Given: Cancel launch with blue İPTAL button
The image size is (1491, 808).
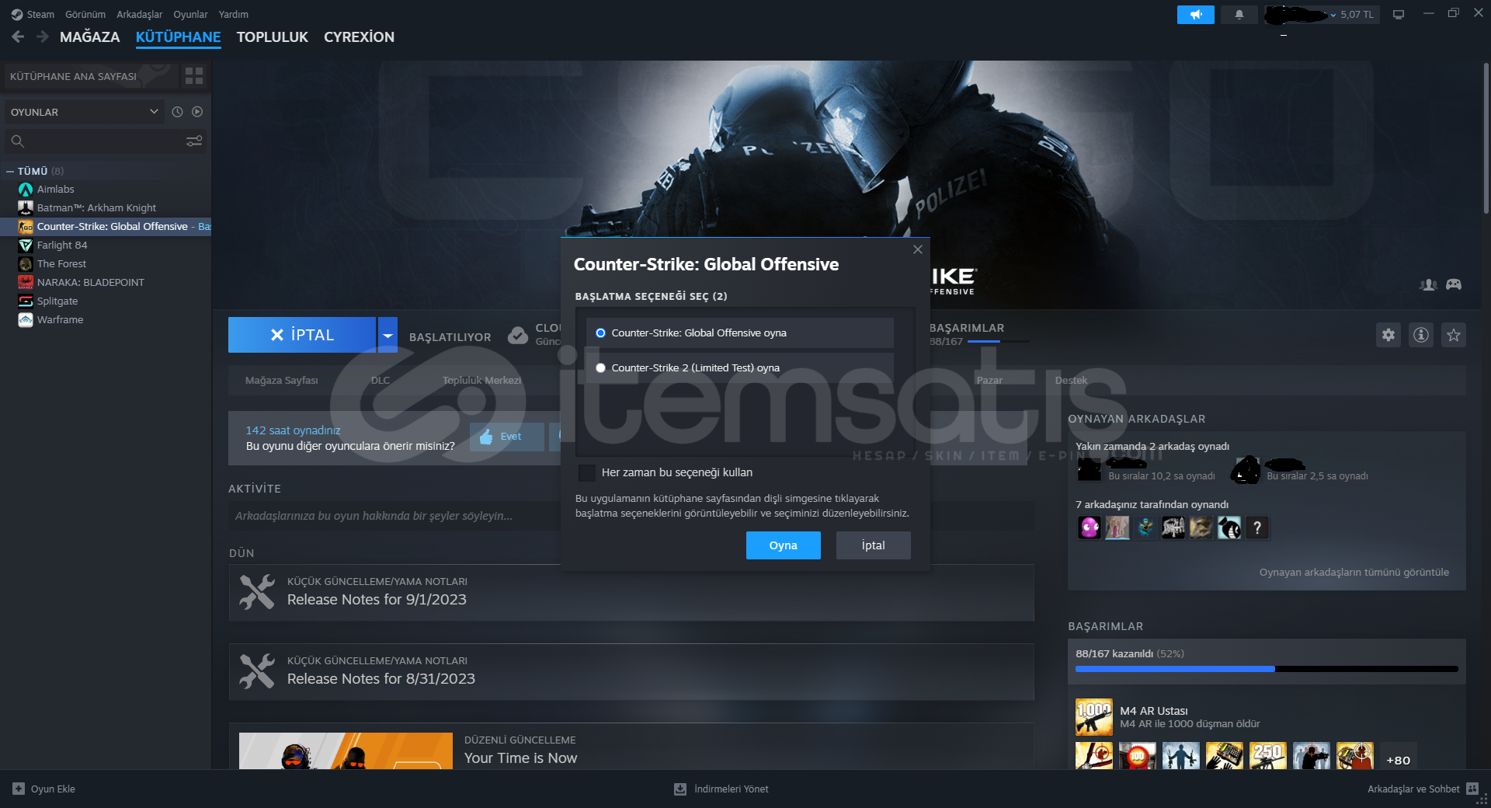Looking at the screenshot, I should (x=302, y=335).
